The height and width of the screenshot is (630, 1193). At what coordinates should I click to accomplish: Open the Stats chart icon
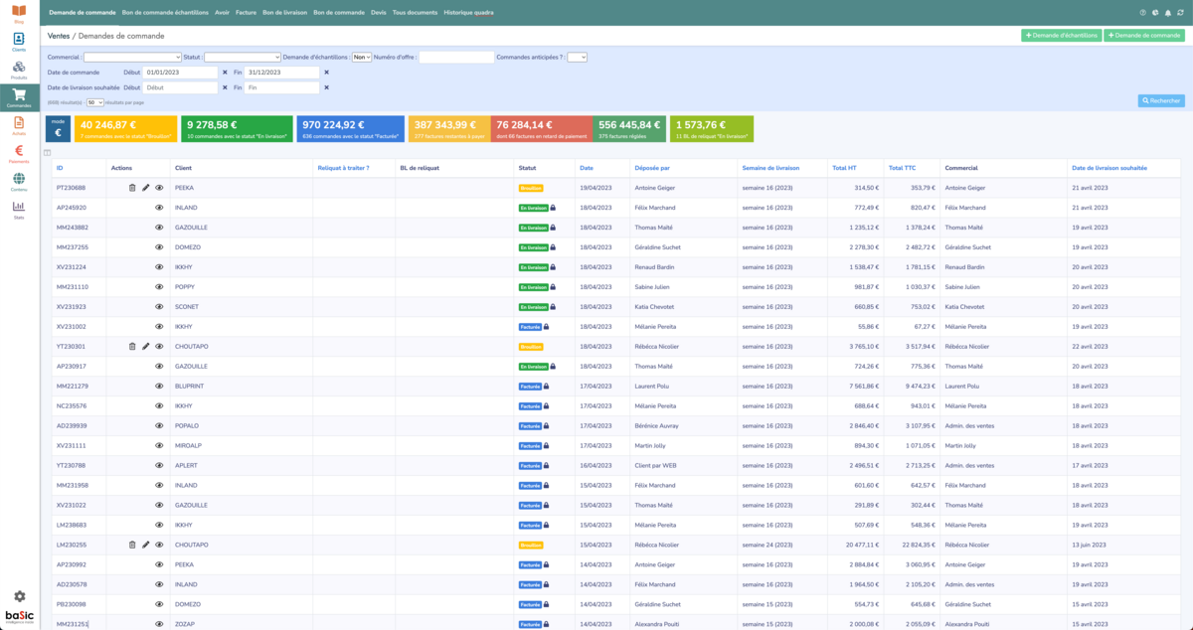click(x=19, y=208)
